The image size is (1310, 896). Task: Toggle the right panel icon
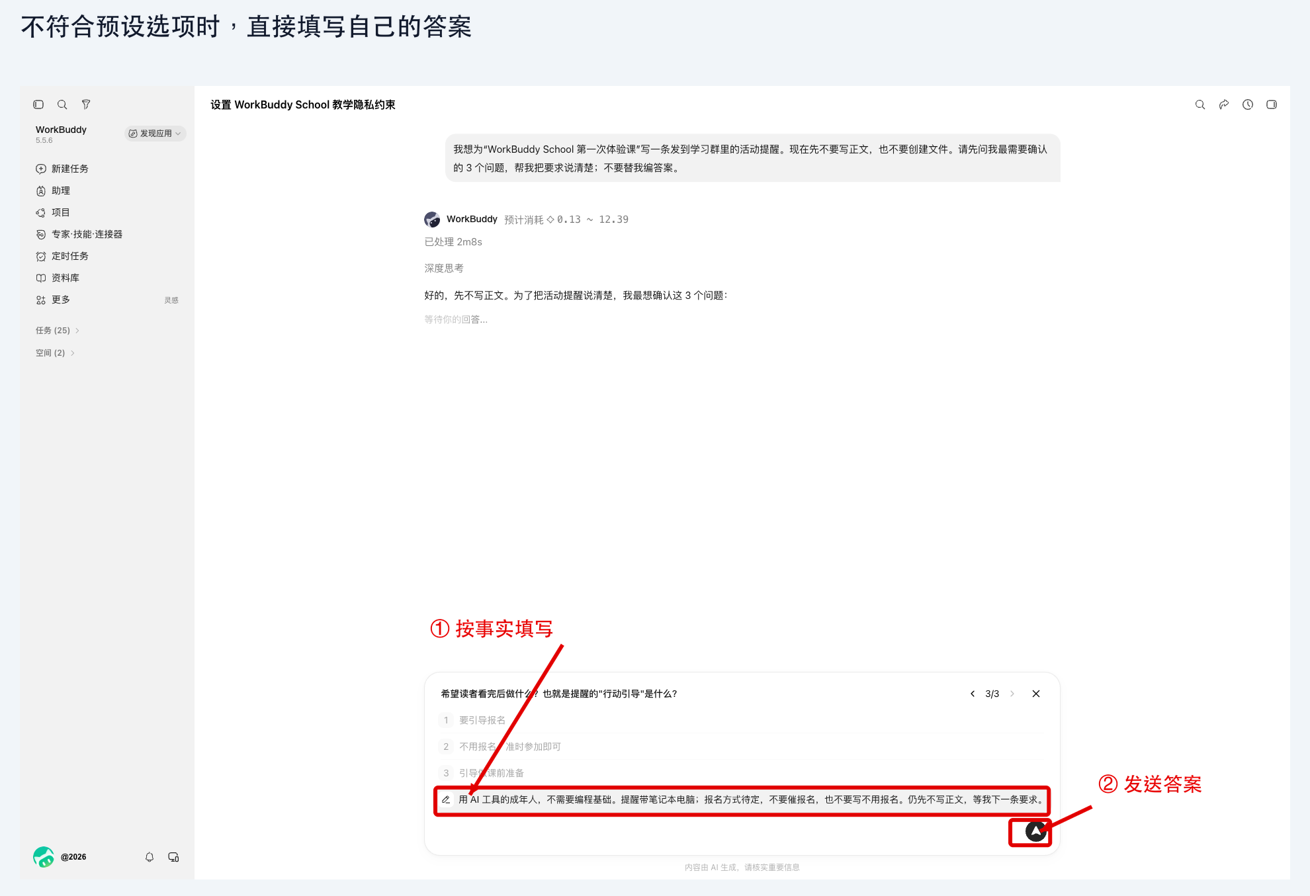tap(1272, 104)
